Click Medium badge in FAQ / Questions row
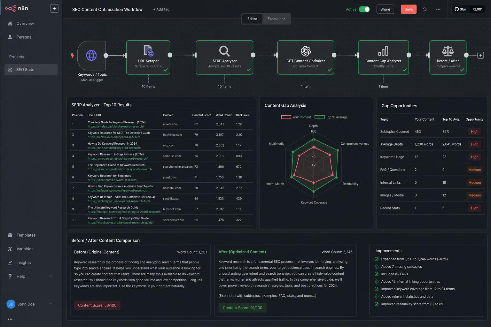The image size is (491, 327). pyautogui.click(x=475, y=170)
